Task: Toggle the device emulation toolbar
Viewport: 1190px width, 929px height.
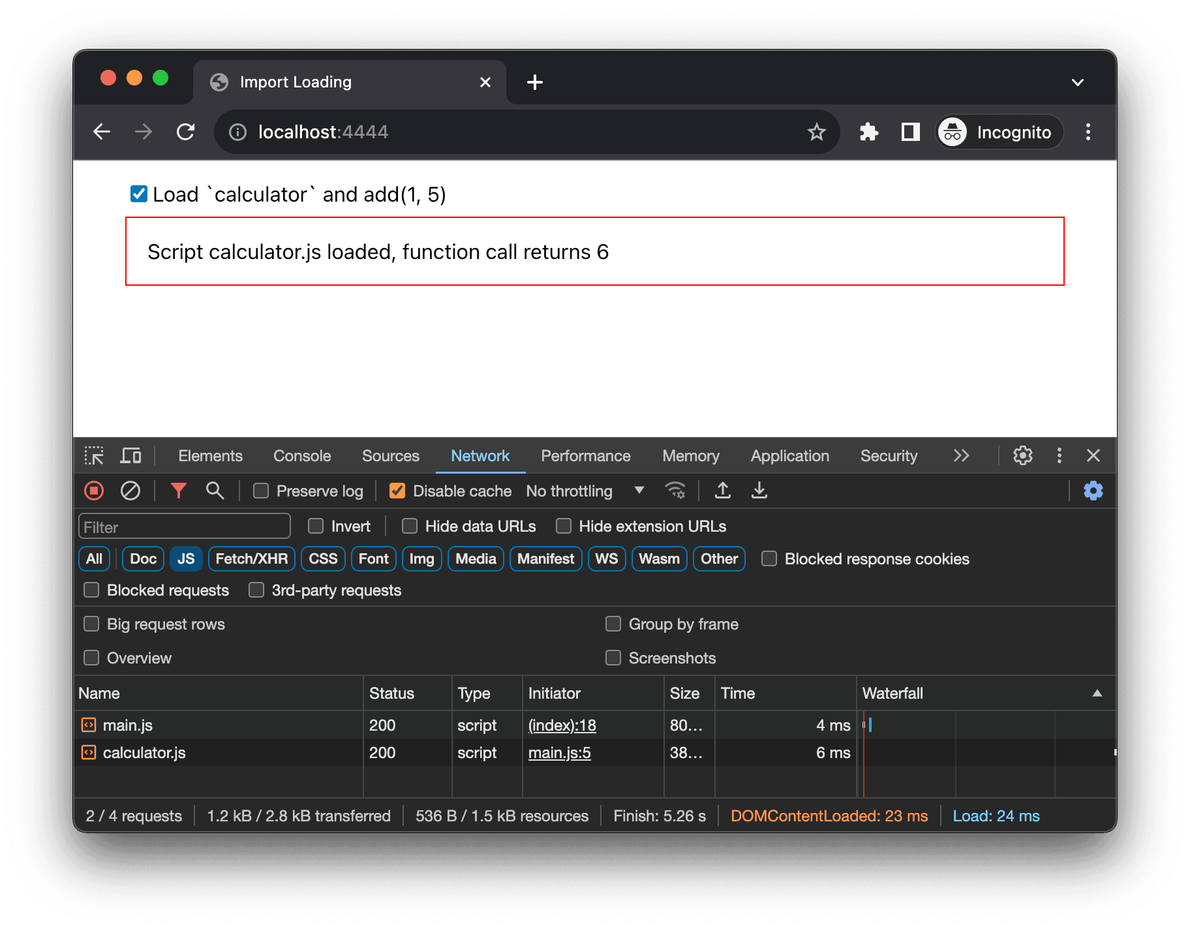Action: pos(130,455)
